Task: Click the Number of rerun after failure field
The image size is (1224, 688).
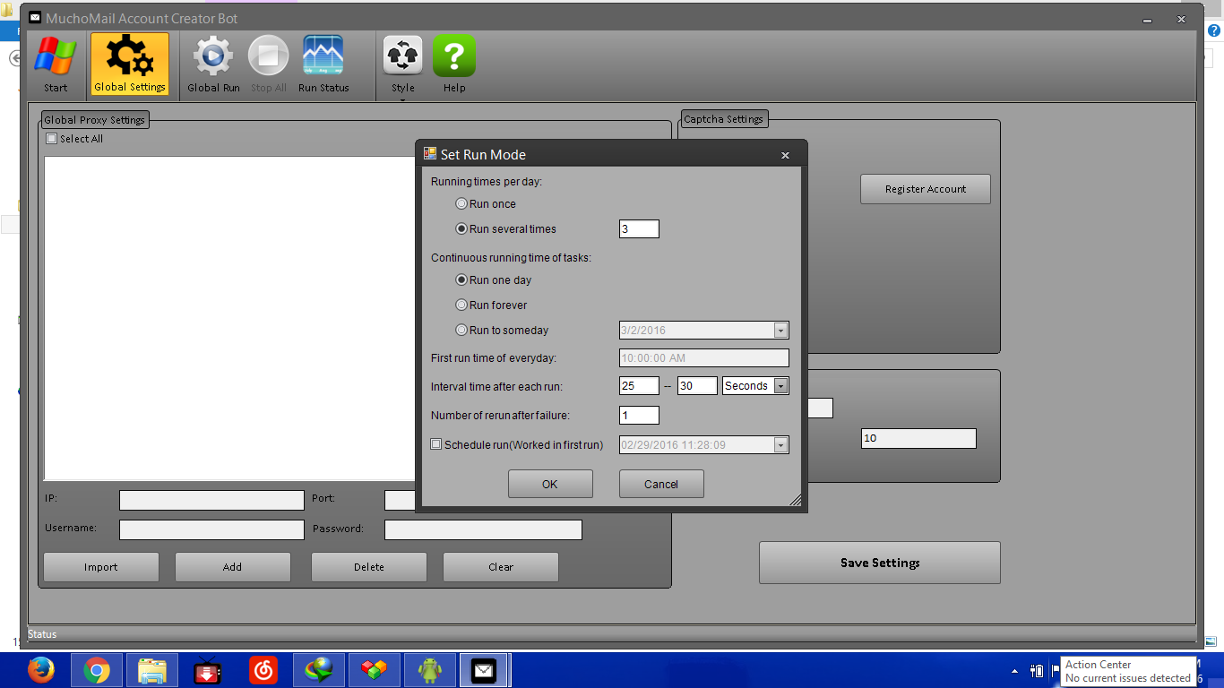Action: pos(639,416)
